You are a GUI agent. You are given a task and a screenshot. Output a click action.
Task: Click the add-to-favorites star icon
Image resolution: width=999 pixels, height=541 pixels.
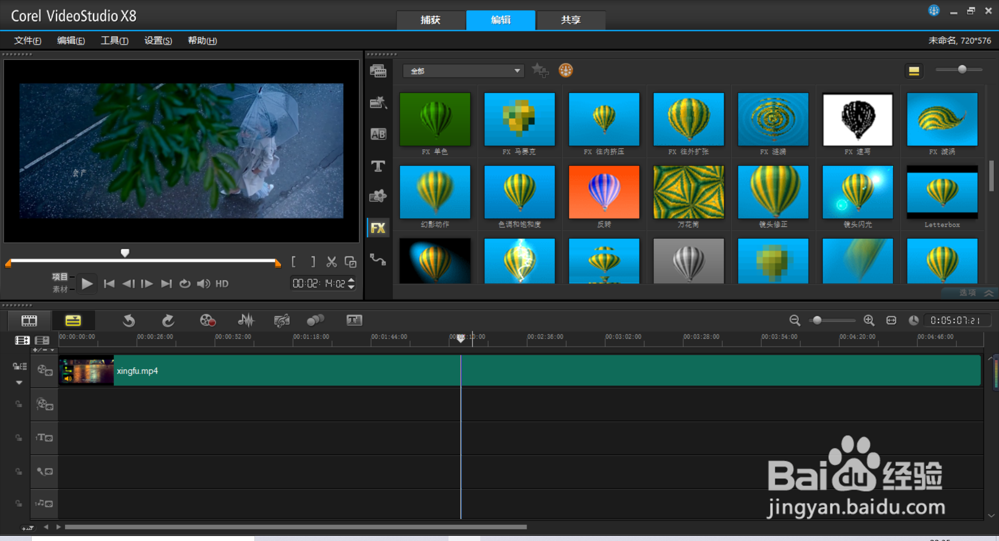click(540, 70)
